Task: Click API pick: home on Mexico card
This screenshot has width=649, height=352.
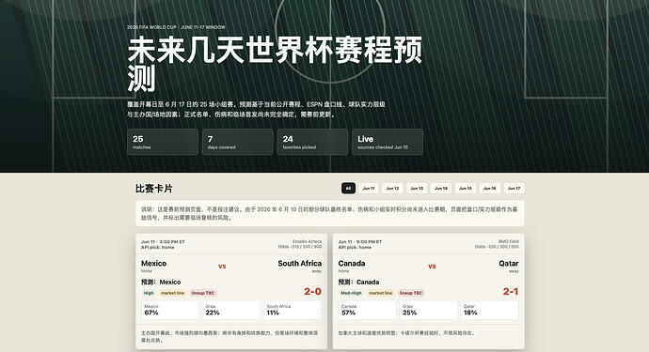Action: pyautogui.click(x=158, y=247)
